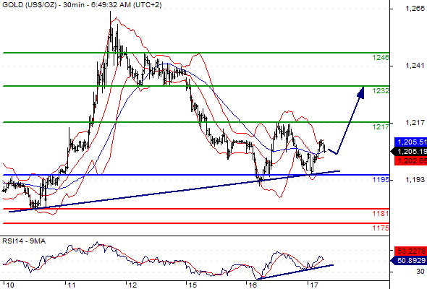The image size is (427, 289).
Task: Select the 1175 red support level label
Action: click(x=381, y=228)
